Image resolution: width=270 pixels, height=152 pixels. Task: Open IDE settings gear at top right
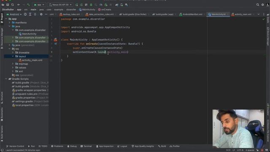pyautogui.click(x=262, y=5)
